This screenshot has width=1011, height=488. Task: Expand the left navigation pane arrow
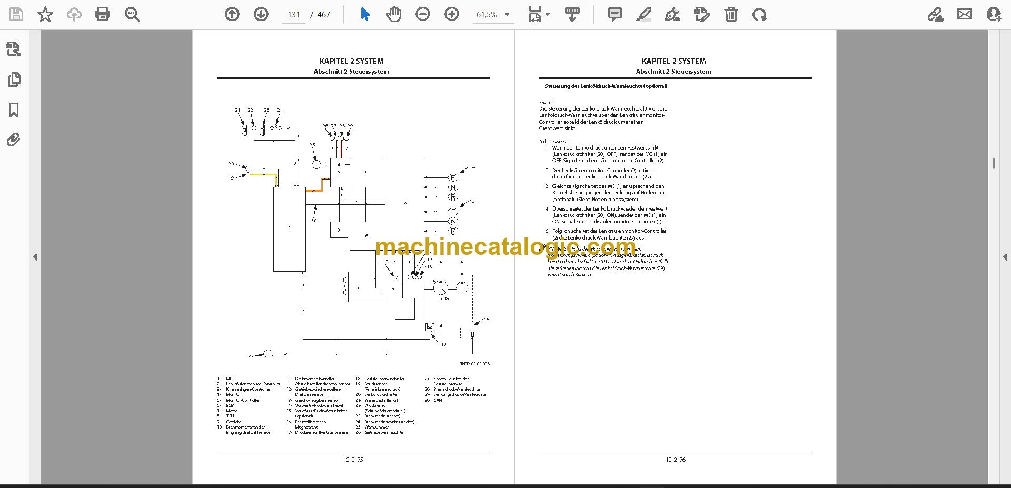(x=35, y=257)
